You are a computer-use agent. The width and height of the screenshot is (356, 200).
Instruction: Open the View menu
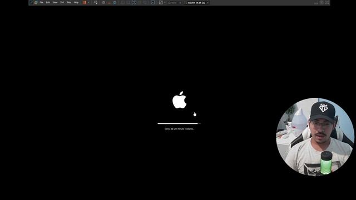[55, 2]
